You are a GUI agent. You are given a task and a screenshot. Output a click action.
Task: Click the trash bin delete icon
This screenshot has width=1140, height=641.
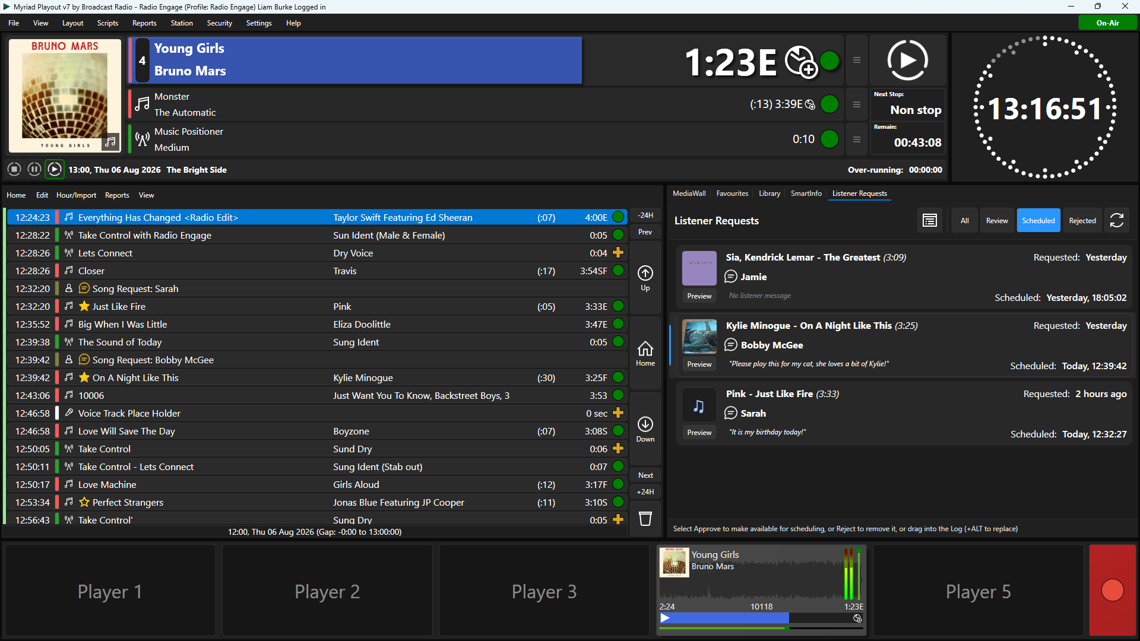coord(645,519)
